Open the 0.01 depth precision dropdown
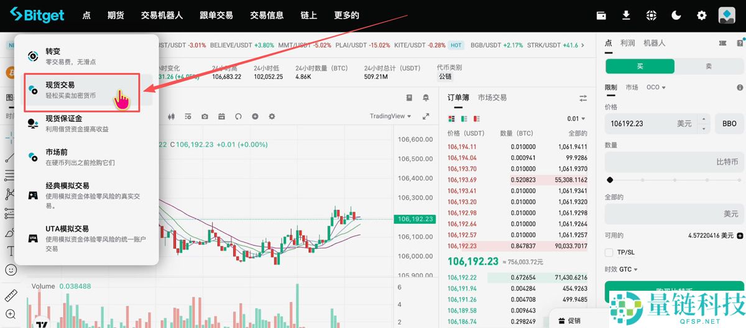This screenshot has width=746, height=328. tap(576, 119)
